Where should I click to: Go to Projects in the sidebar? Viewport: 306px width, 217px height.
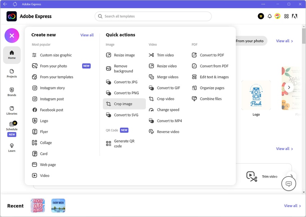pyautogui.click(x=12, y=73)
